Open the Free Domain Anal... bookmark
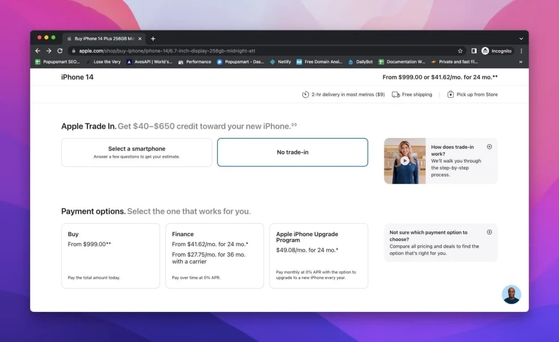Viewport: 559px width, 342px height. pos(319,62)
